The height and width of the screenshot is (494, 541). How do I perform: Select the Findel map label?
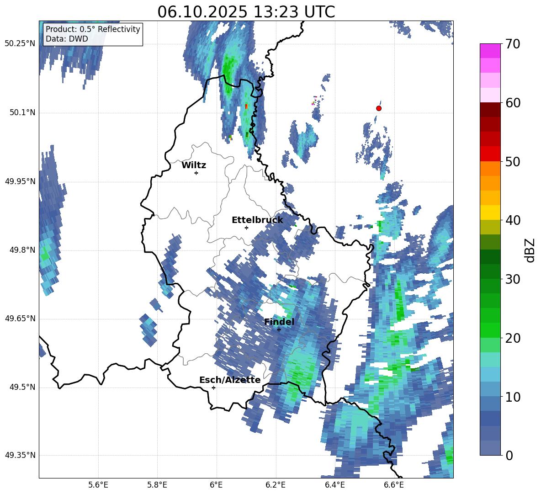click(x=279, y=322)
